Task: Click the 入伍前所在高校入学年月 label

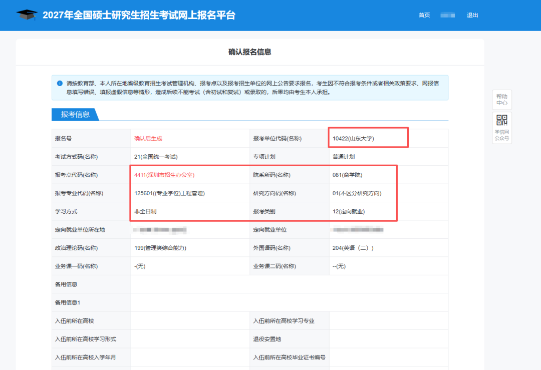Action: pos(85,357)
